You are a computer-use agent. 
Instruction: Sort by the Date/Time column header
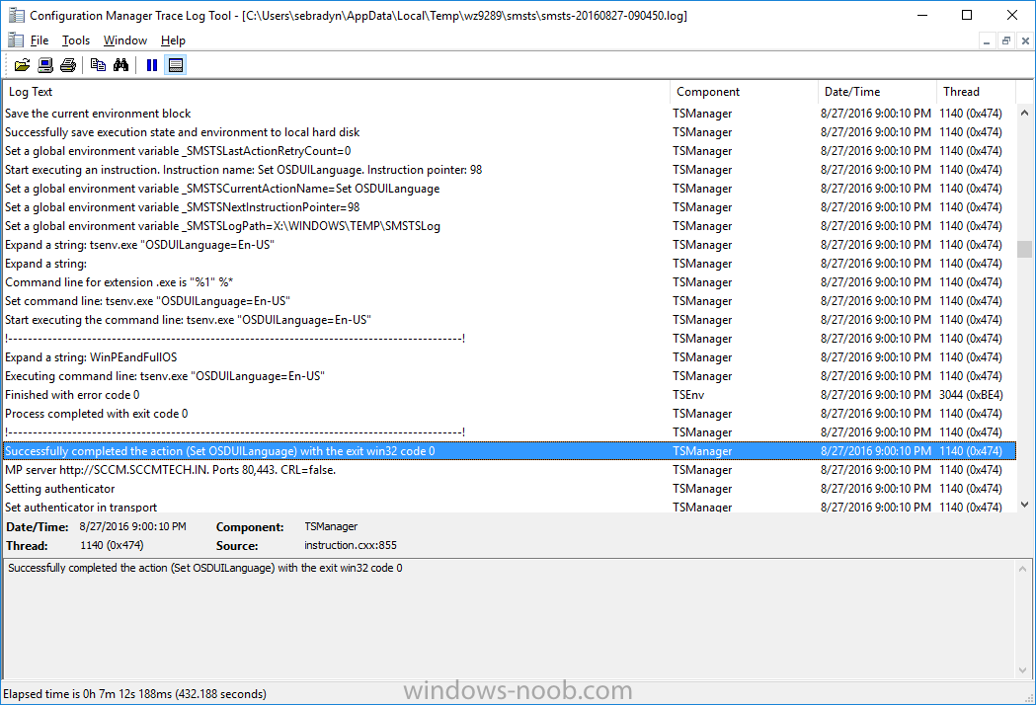(x=877, y=92)
